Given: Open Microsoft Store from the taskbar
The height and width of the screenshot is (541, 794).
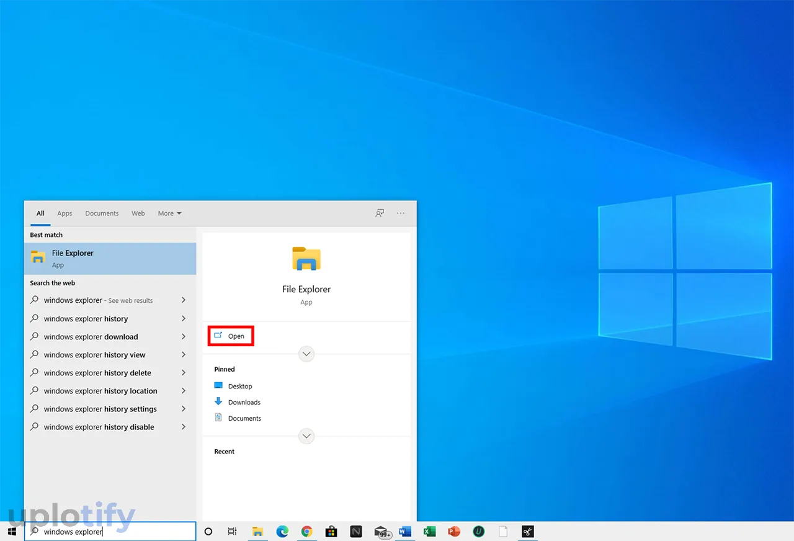Looking at the screenshot, I should tap(331, 532).
